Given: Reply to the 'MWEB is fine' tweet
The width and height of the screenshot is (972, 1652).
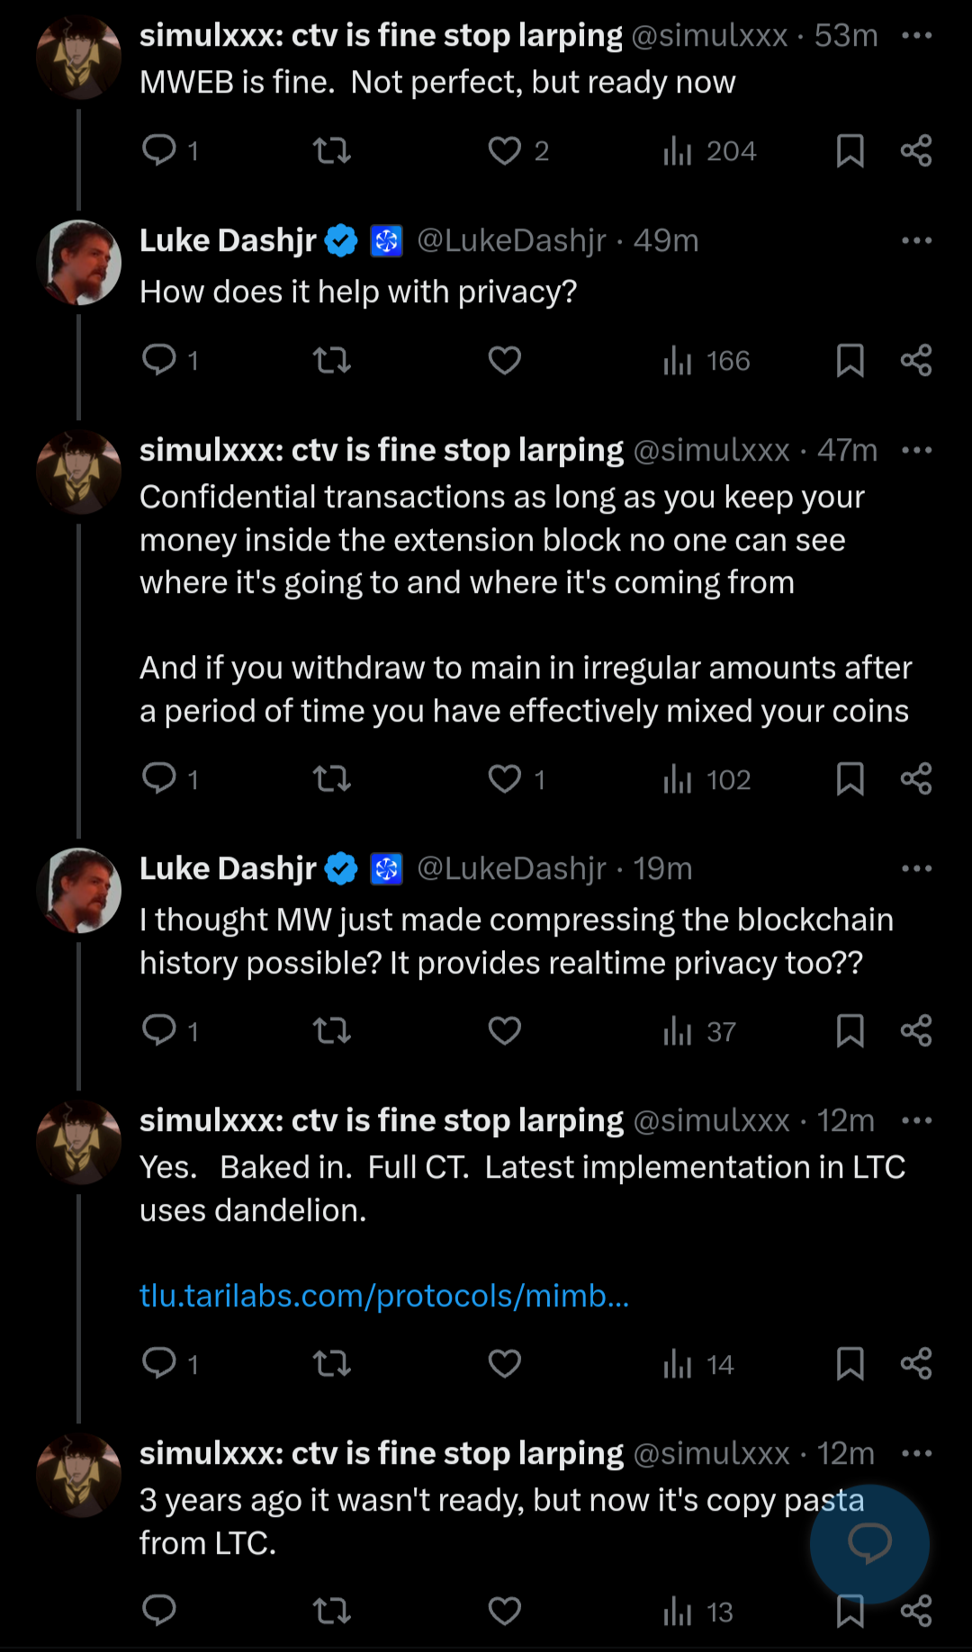Looking at the screenshot, I should tap(159, 149).
